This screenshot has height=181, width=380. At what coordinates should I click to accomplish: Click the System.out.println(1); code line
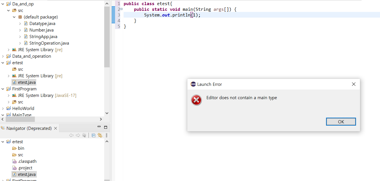click(x=172, y=15)
